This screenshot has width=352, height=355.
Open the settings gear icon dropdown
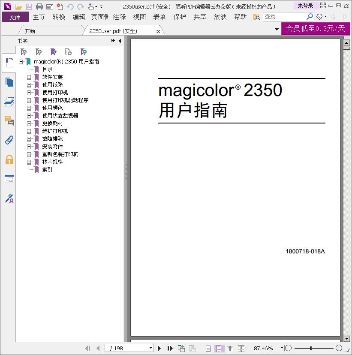coord(321,17)
